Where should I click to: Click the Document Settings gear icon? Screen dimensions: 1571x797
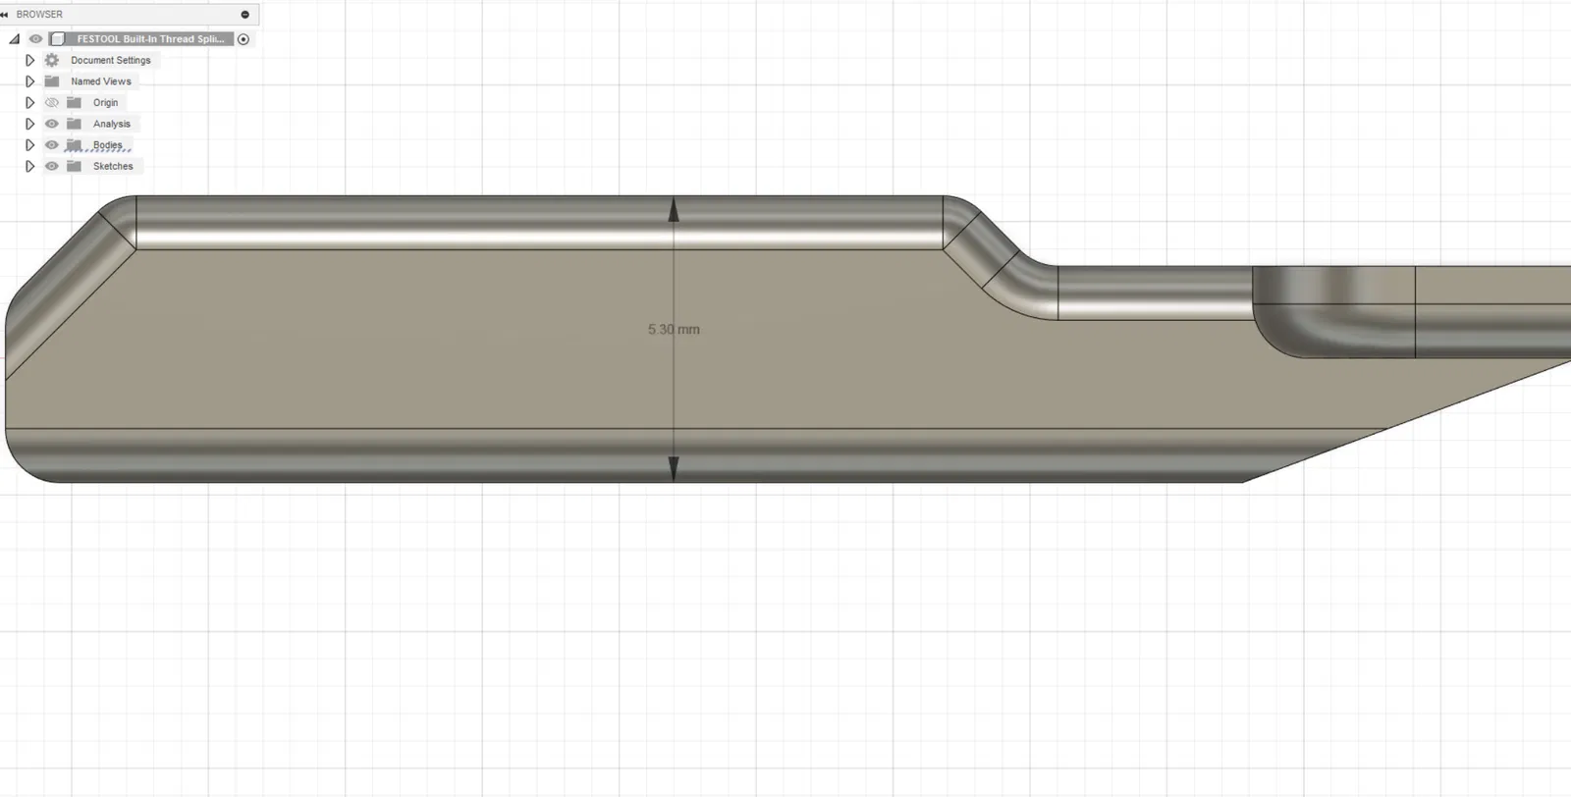[52, 60]
